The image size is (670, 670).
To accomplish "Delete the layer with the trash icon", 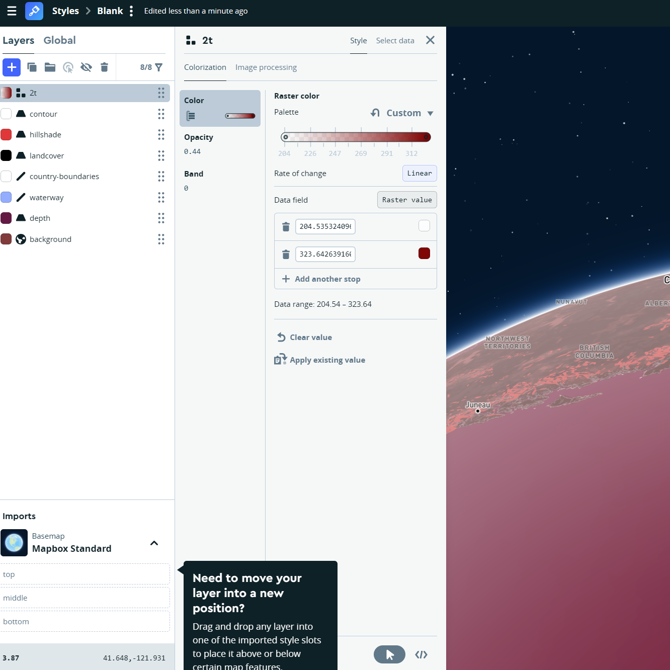I will click(x=104, y=67).
